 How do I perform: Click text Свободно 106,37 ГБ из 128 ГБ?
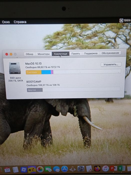click(x=43, y=85)
